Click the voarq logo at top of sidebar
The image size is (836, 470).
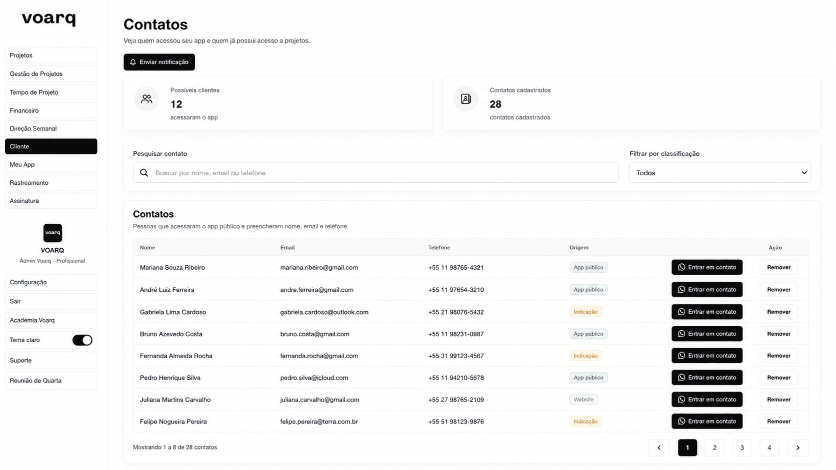coord(48,19)
